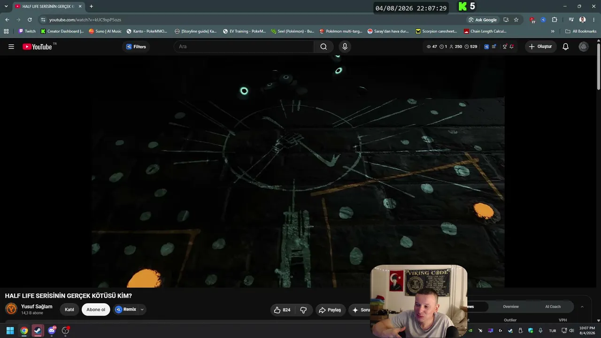
Task: Click the Oluştur create button
Action: (540, 46)
